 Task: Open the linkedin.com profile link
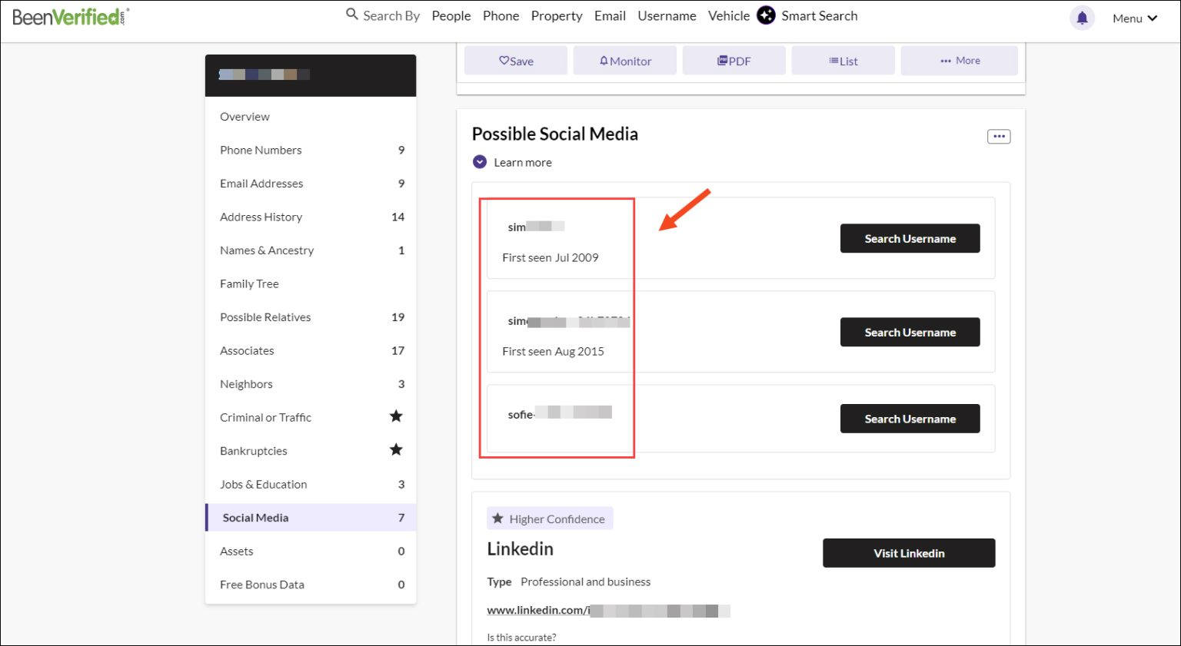pos(607,611)
